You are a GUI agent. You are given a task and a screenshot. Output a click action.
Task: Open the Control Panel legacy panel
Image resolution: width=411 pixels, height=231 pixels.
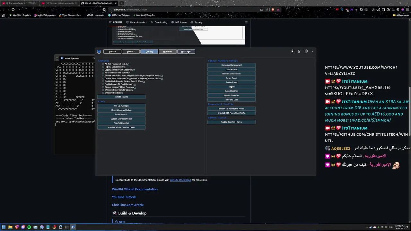point(232,70)
